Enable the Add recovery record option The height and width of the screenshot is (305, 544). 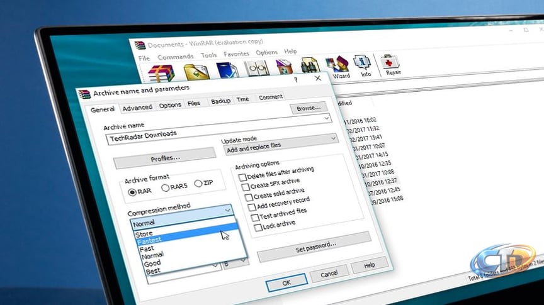tap(251, 208)
